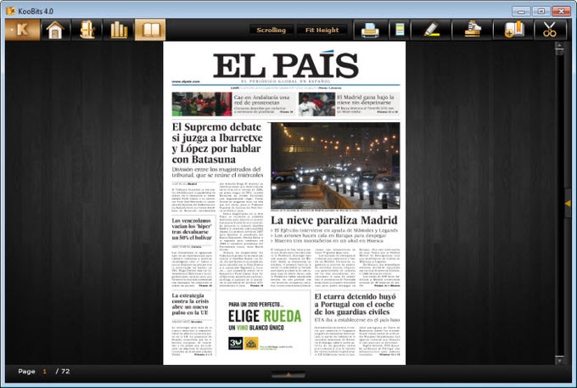Print the page using printer icon
This screenshot has height=388, width=577.
[370, 30]
